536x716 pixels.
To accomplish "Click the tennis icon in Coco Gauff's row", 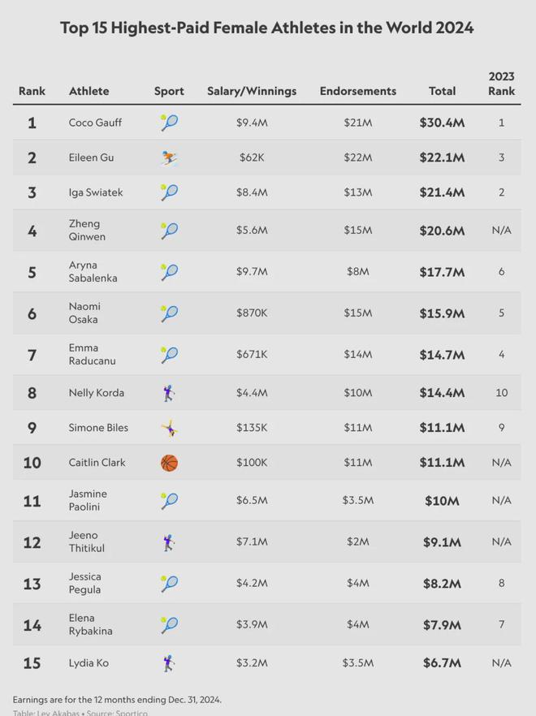I will pyautogui.click(x=169, y=123).
